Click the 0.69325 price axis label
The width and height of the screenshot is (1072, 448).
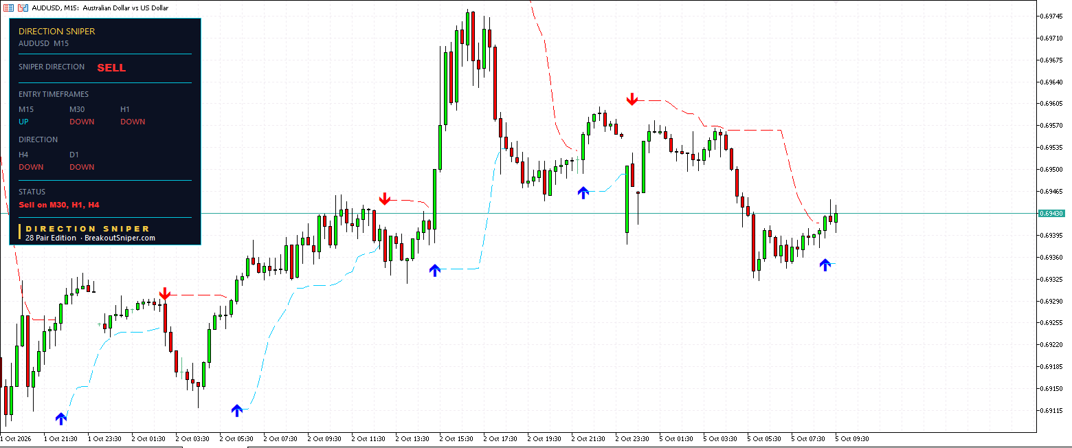click(x=1053, y=280)
